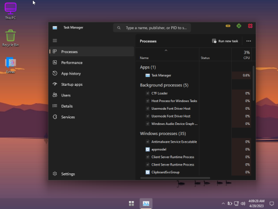Show hidden tray icons chevron
The height and width of the screenshot is (209, 278).
[223, 203]
